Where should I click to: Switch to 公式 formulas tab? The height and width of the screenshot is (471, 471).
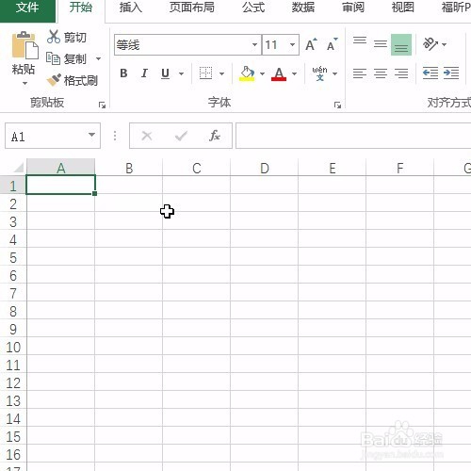pos(253,8)
